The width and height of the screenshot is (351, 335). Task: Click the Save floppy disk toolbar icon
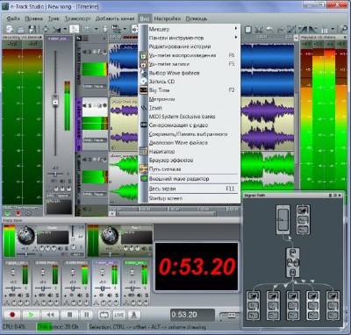coord(32,29)
